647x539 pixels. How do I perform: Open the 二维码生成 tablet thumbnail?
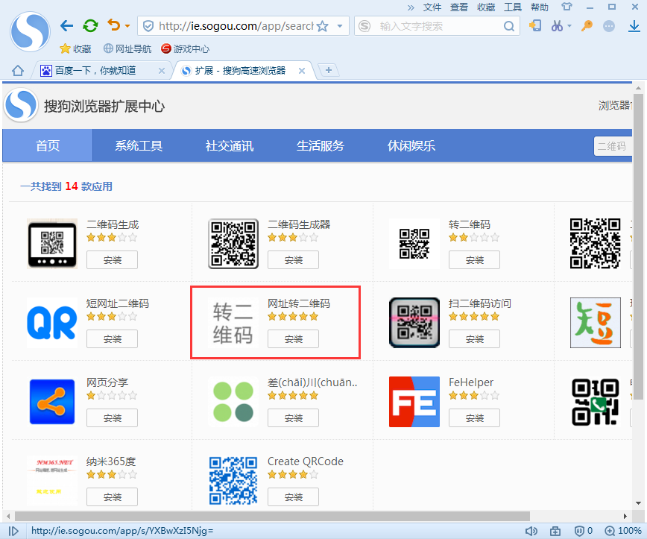[52, 244]
